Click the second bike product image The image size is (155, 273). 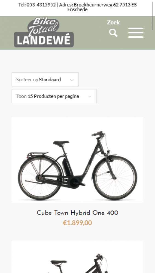pos(77,257)
